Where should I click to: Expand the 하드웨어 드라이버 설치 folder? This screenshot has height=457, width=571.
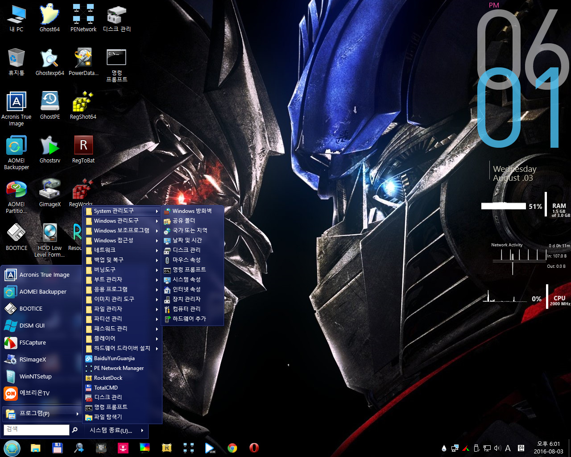123,349
